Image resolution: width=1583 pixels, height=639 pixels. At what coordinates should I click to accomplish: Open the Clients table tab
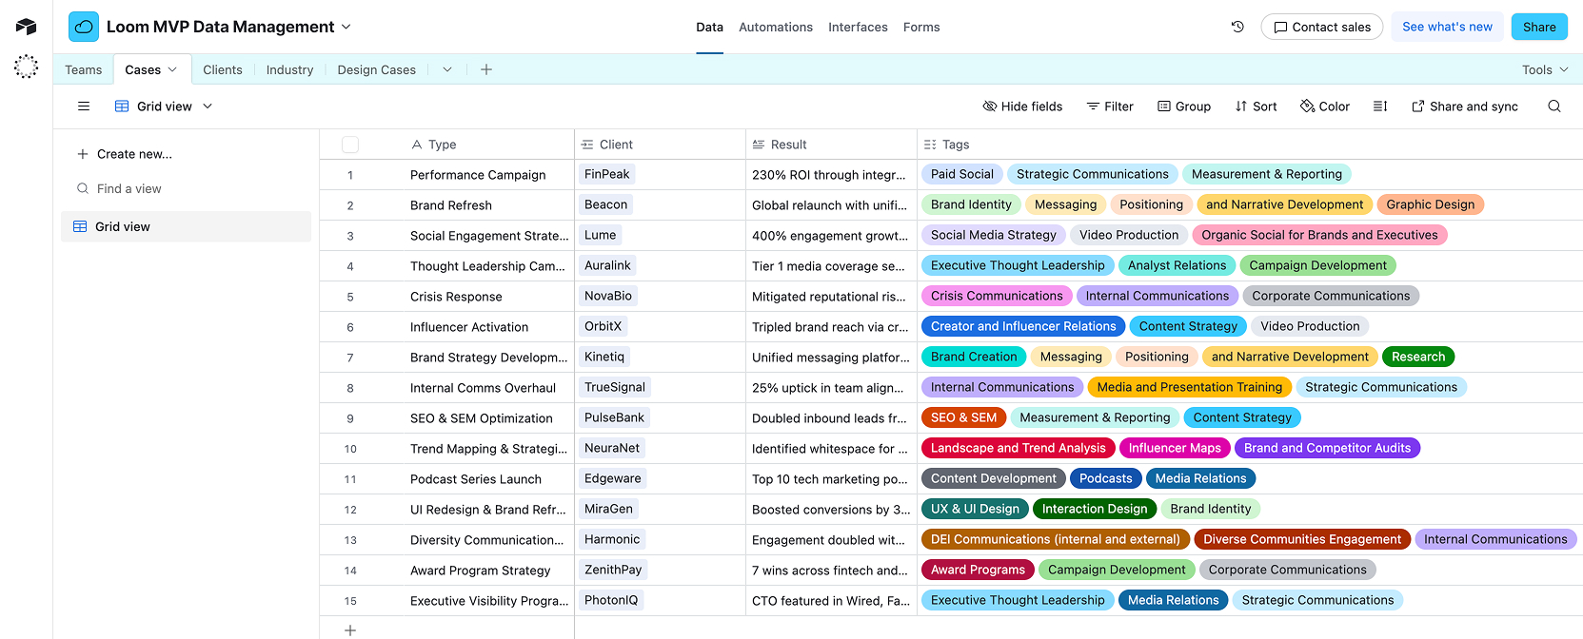click(x=223, y=69)
